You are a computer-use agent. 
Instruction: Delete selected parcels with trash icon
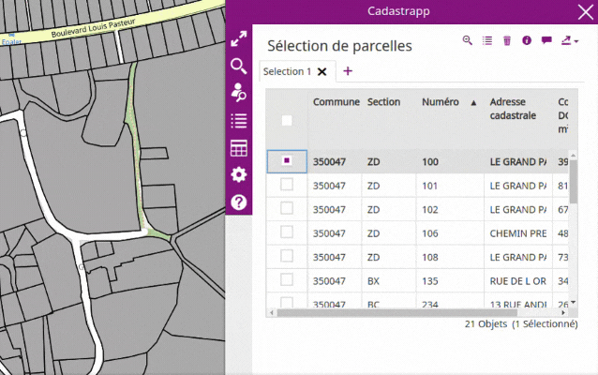(x=507, y=40)
